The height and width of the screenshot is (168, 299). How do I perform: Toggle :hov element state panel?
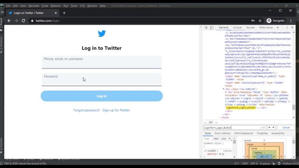coord(216,139)
